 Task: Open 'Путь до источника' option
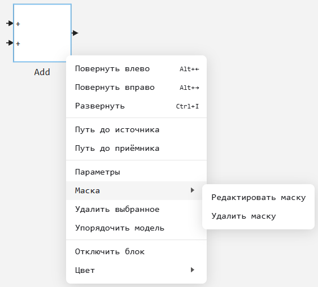pos(136,130)
